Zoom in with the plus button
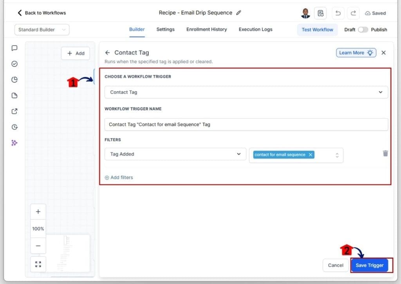 point(38,212)
